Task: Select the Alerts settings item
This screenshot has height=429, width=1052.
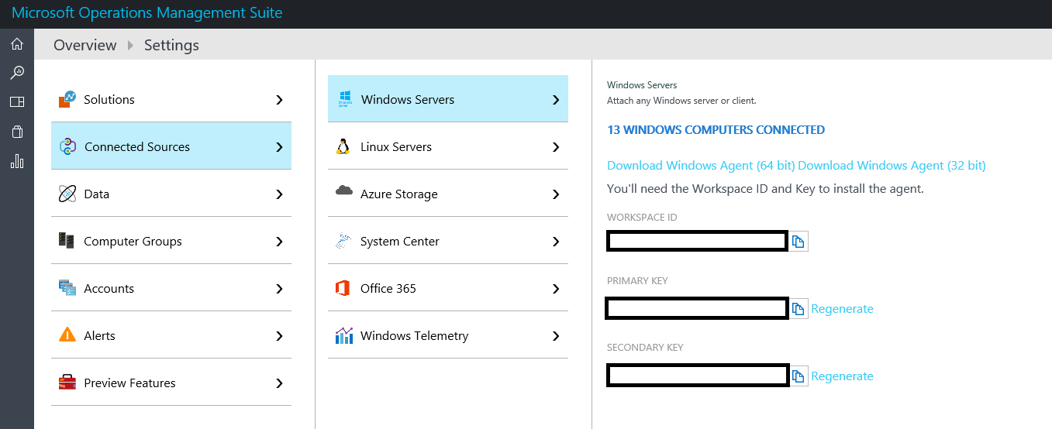Action: pyautogui.click(x=171, y=335)
